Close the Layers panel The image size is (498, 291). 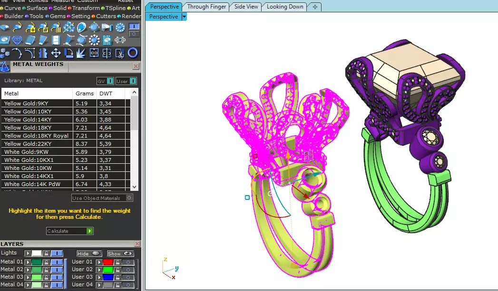click(x=137, y=244)
